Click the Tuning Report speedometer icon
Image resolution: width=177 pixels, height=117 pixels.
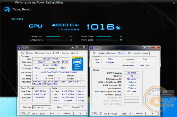(x=7, y=9)
